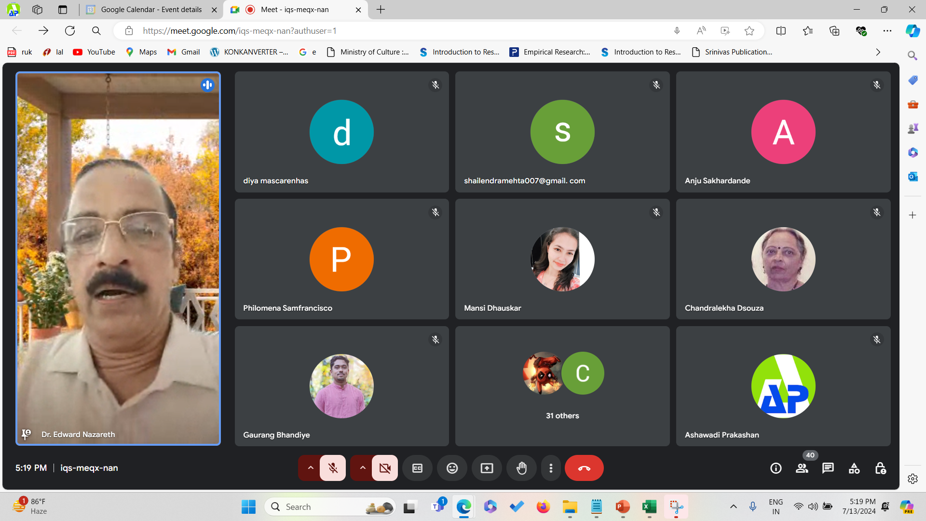The image size is (926, 521).
Task: Expand audio settings arrow beside microphone
Action: [310, 468]
